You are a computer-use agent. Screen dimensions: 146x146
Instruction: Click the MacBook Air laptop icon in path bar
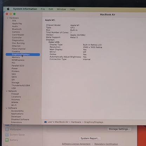click(x=45, y=122)
